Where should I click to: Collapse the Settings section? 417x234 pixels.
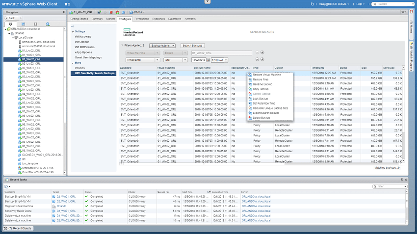tap(73, 32)
